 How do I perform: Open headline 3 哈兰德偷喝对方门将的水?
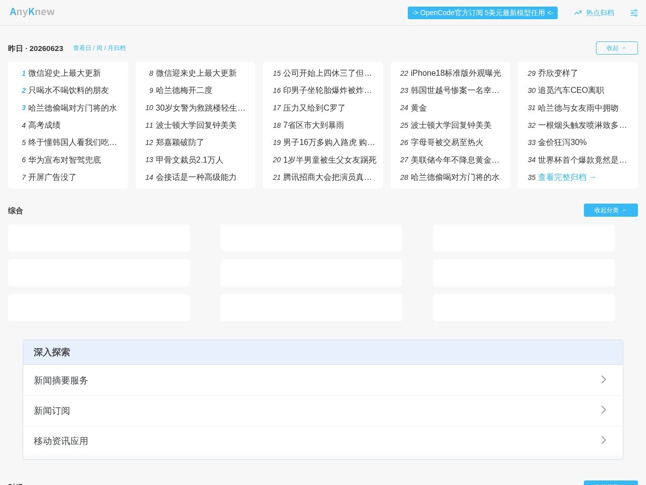[73, 108]
